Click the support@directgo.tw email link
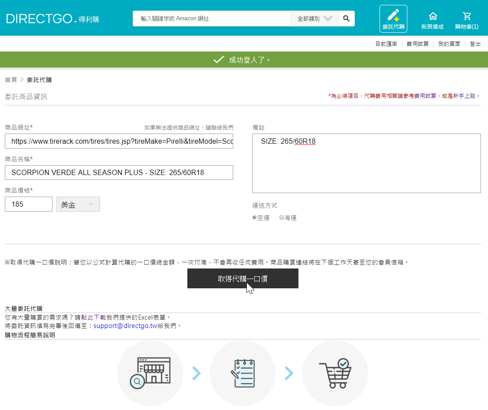Screen dimensions: 488x410 126,326
